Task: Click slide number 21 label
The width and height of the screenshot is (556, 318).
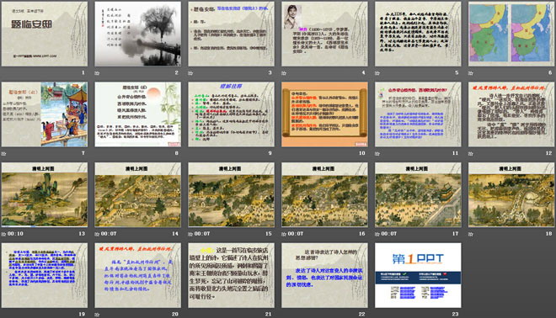Action: (269, 314)
